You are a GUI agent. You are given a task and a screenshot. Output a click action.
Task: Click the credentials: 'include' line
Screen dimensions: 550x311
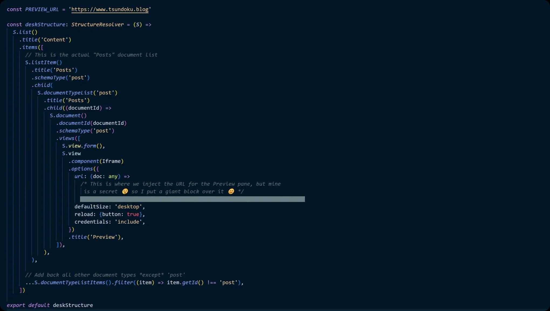click(110, 222)
